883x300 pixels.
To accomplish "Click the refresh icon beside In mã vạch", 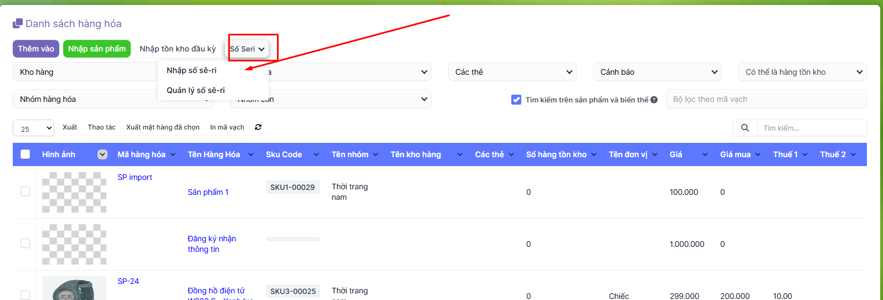I will pyautogui.click(x=258, y=127).
